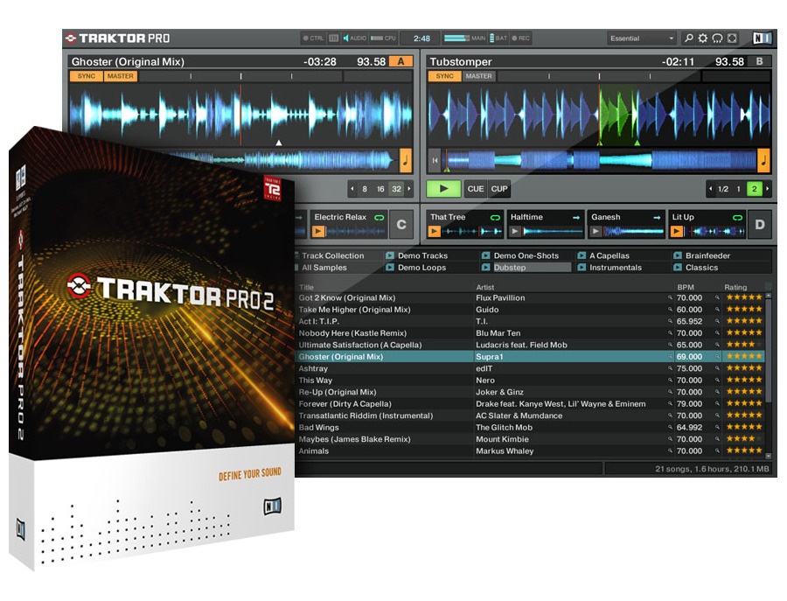
Task: Click the REC recording indicator
Action: [x=521, y=38]
